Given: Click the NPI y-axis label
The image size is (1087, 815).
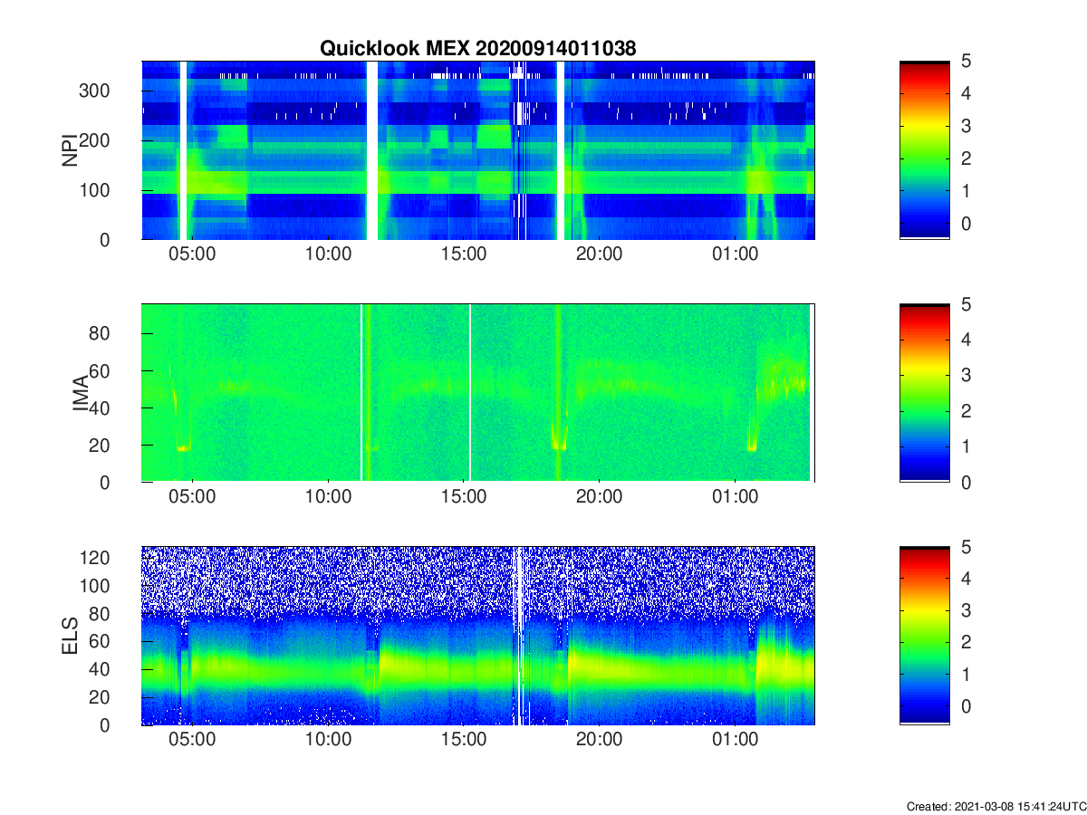Looking at the screenshot, I should [69, 150].
